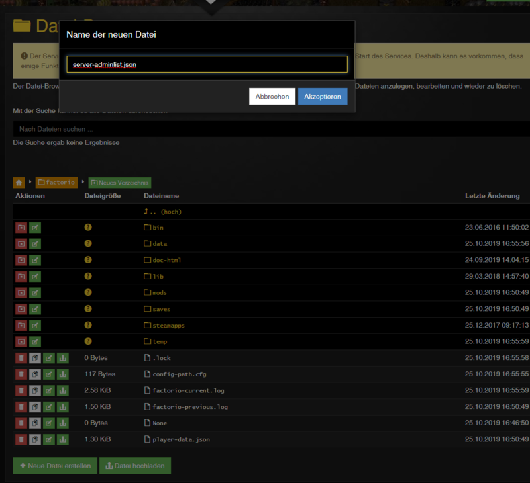The width and height of the screenshot is (530, 483).
Task: Click the green download icon for factorio-current.log
Action: point(62,390)
